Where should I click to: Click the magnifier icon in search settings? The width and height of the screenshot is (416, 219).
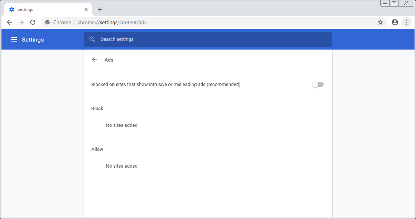coord(92,39)
